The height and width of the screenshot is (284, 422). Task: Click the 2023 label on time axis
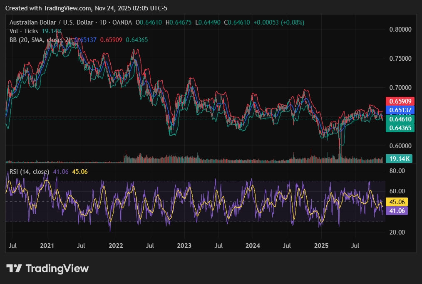[x=184, y=246]
